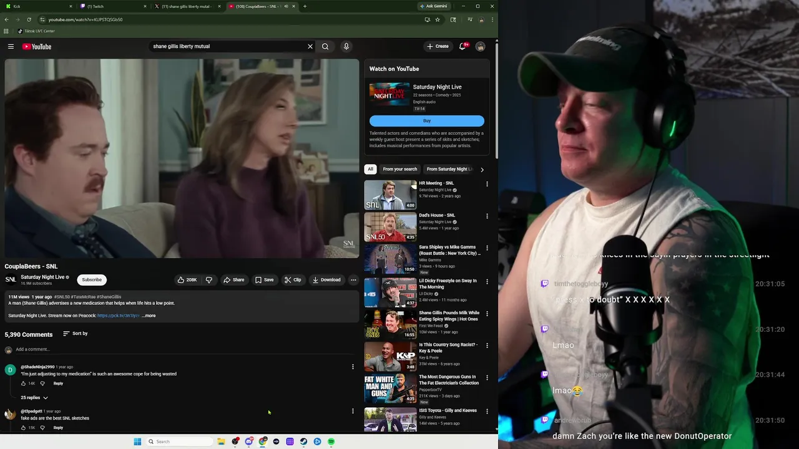Open options for Key & Peele country song
Viewport: 799px width, 449px height.
coord(487,345)
